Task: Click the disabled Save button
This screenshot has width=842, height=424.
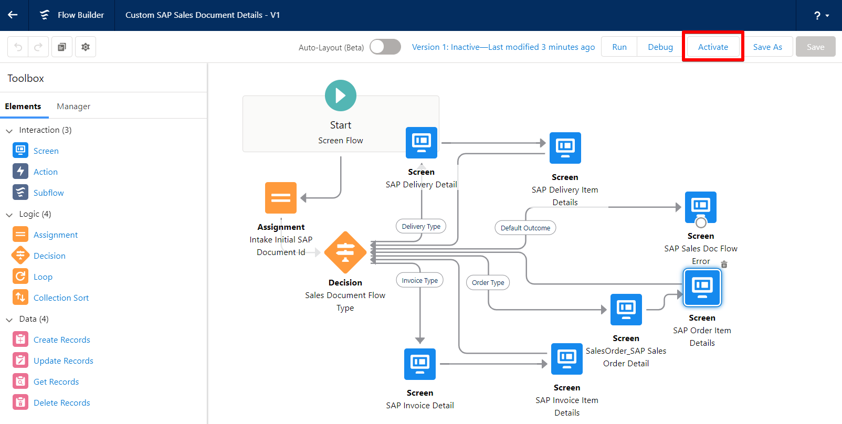Action: pyautogui.click(x=815, y=47)
